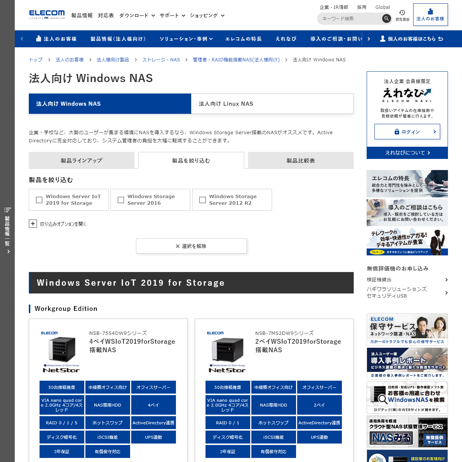Screen dimensions: 462x462
Task: Open えれなびについて link
Action: coord(407,153)
